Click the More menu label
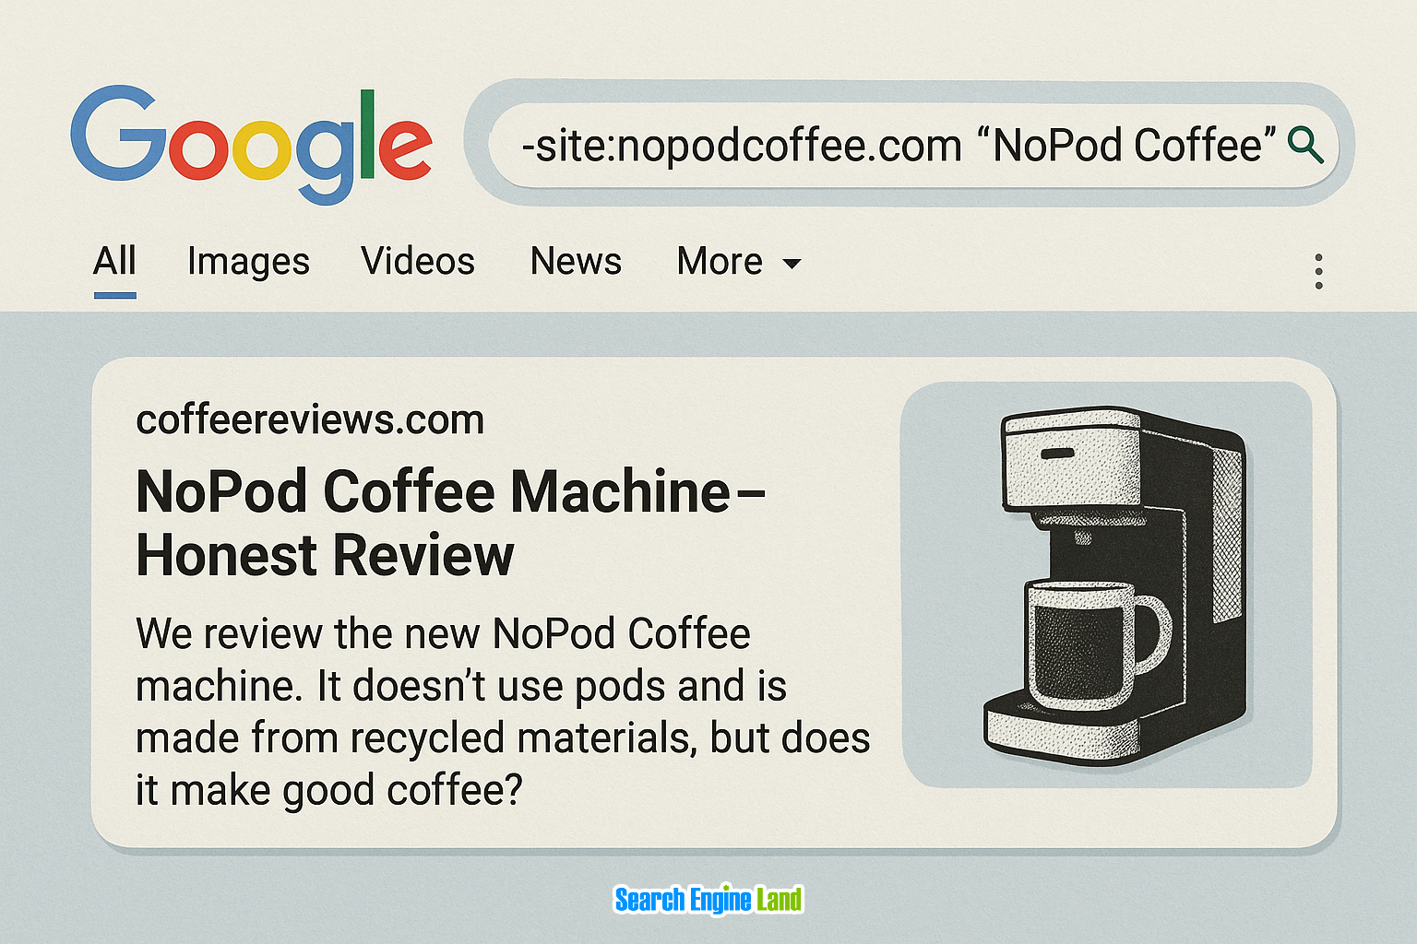The width and height of the screenshot is (1417, 944). (x=720, y=261)
